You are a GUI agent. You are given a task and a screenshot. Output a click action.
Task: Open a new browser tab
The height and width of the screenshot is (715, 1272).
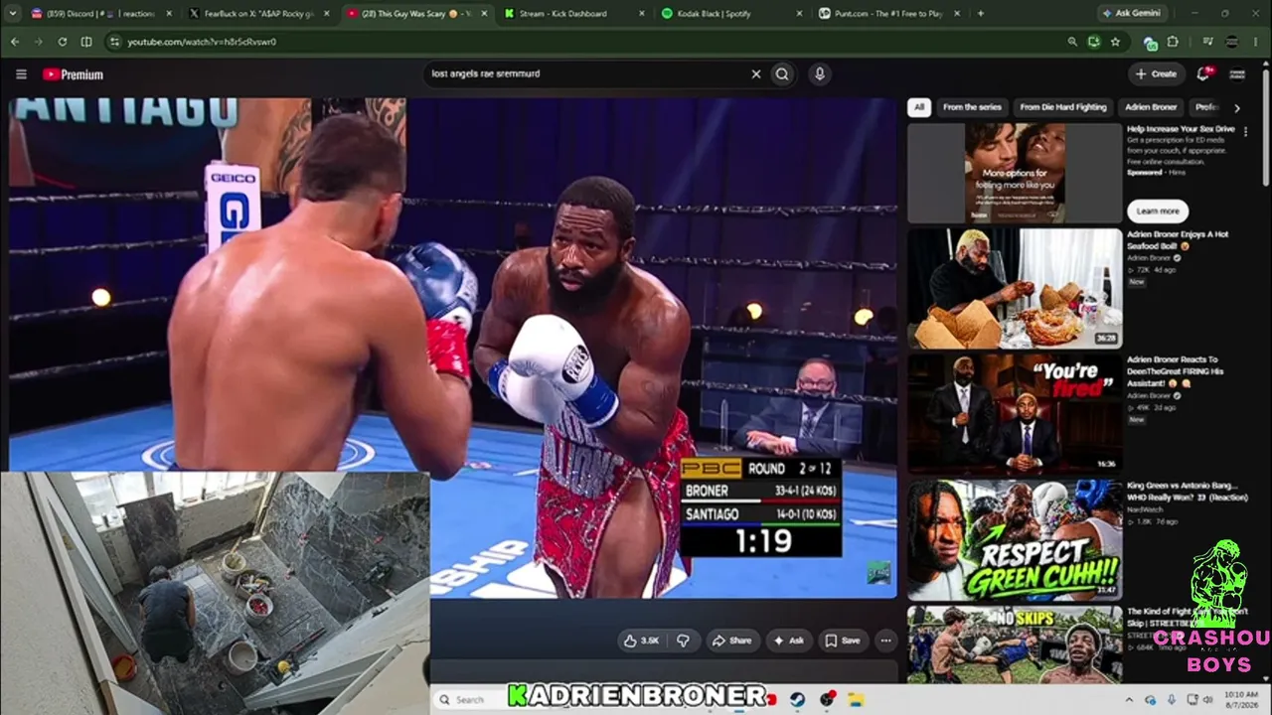click(981, 13)
